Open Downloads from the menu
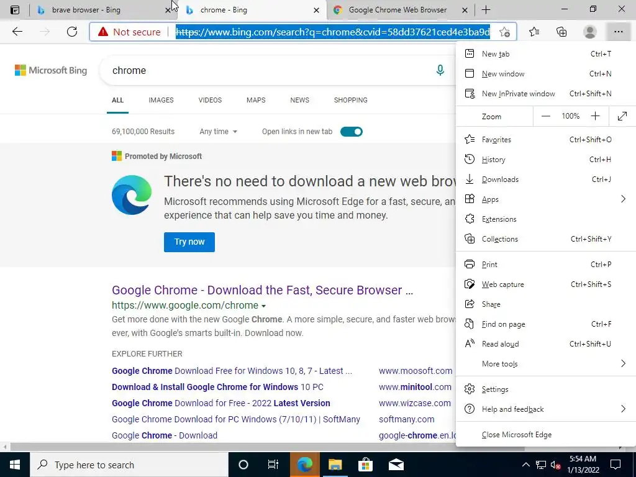The width and height of the screenshot is (636, 477). click(546, 179)
